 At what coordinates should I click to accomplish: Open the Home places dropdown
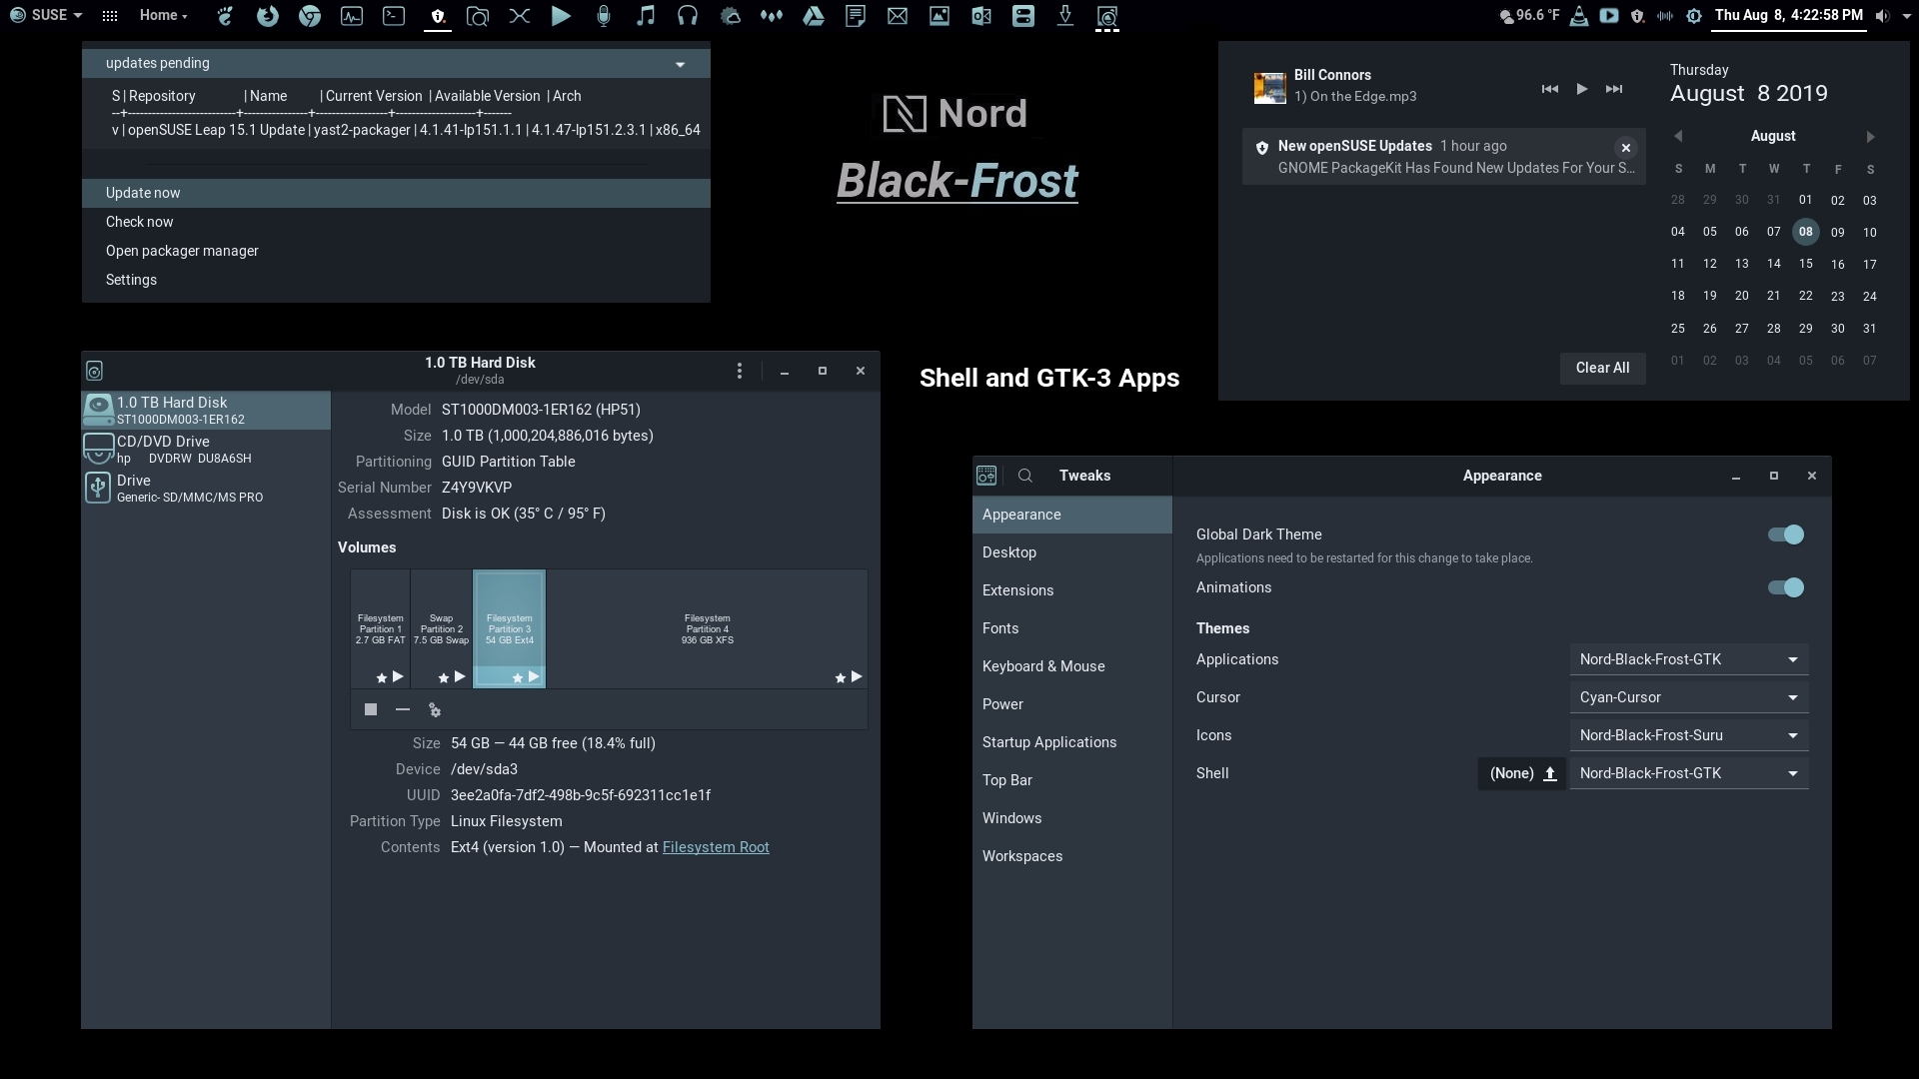coord(163,16)
